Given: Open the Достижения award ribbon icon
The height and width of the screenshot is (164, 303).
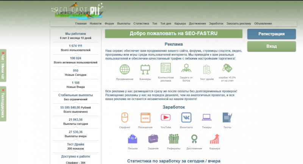Looking at the screenshot, I should [x=194, y=139].
